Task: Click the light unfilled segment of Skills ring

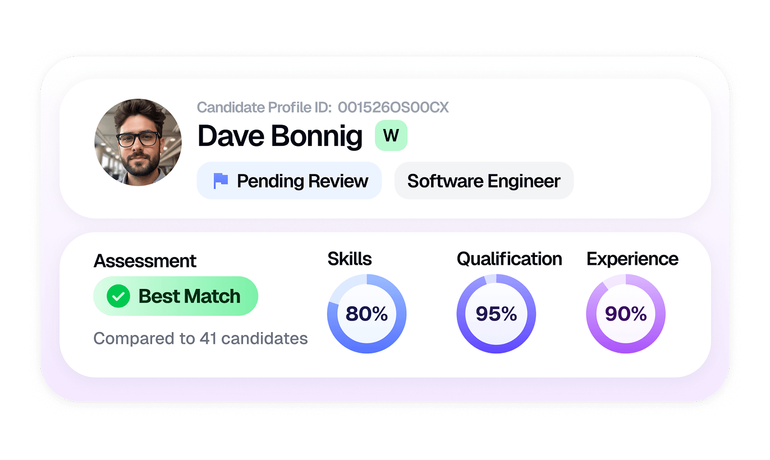Action: click(345, 286)
